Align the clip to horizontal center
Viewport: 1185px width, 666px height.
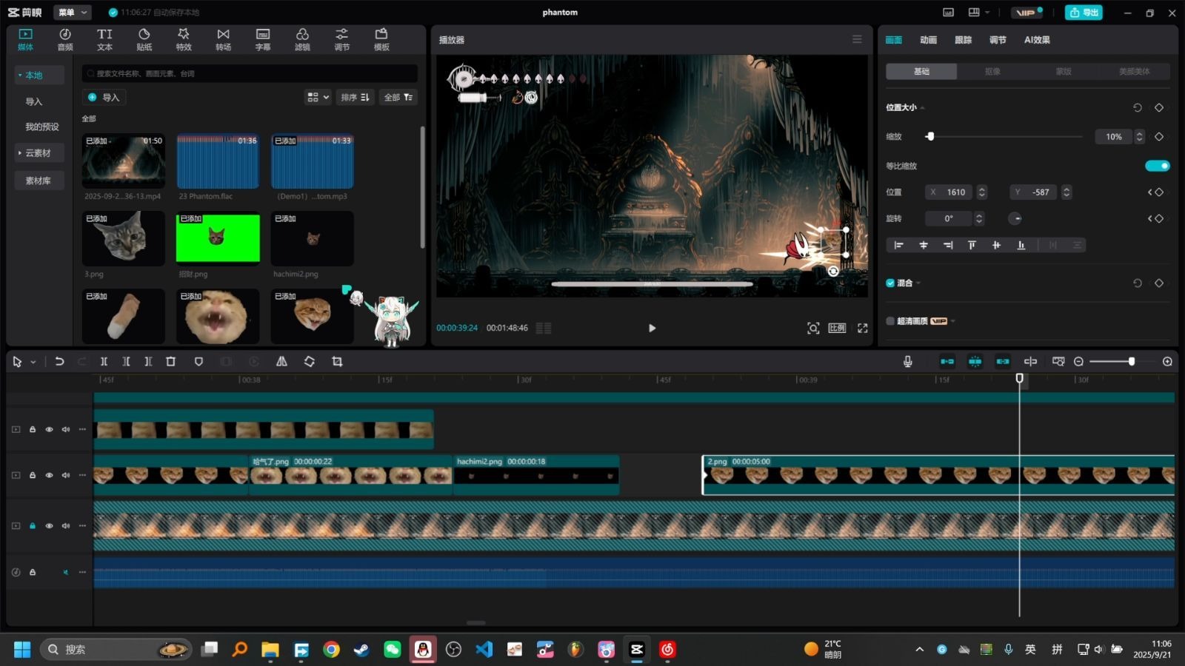(x=924, y=245)
